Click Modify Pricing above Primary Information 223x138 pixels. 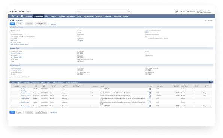pyautogui.click(x=41, y=24)
